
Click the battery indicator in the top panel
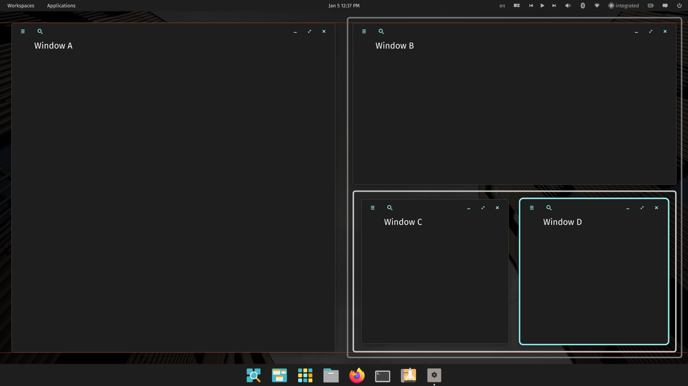pyautogui.click(x=650, y=6)
